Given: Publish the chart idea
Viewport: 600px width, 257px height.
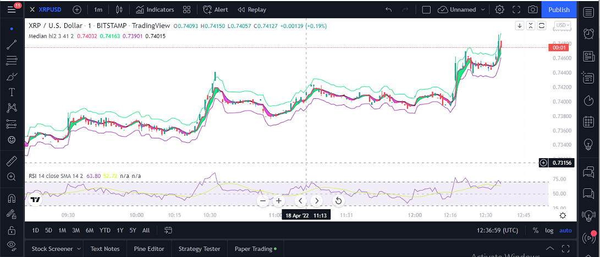Looking at the screenshot, I should (559, 9).
